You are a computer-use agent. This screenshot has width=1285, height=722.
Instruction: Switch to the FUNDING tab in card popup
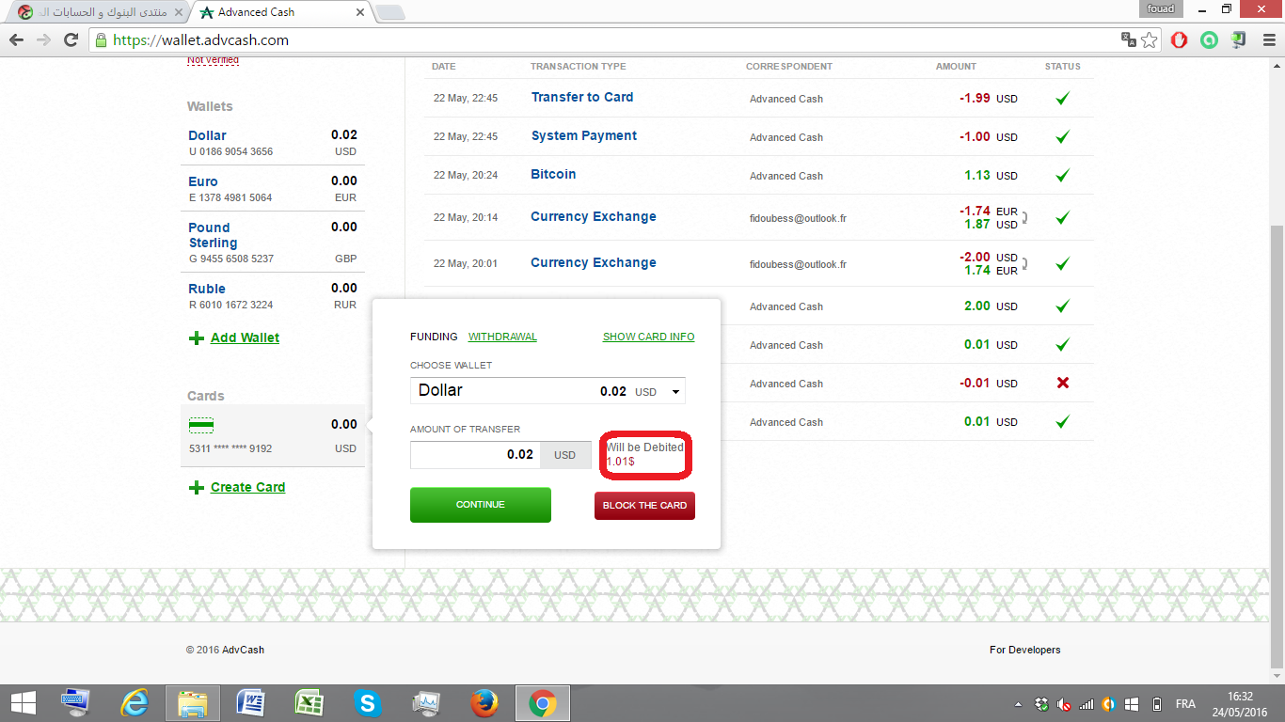[434, 337]
